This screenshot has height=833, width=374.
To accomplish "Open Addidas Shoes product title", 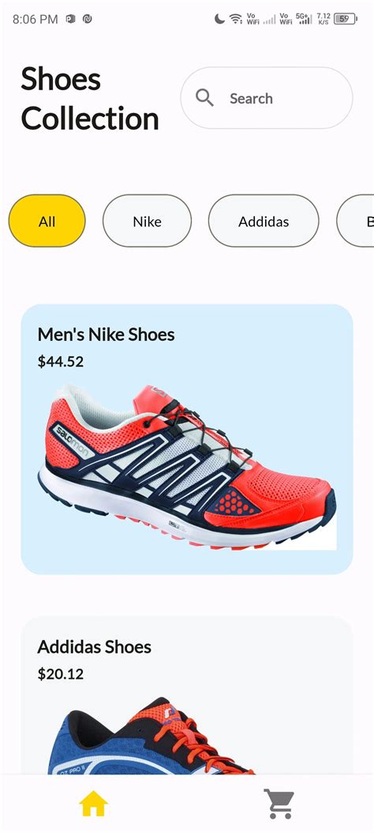I will 95,646.
